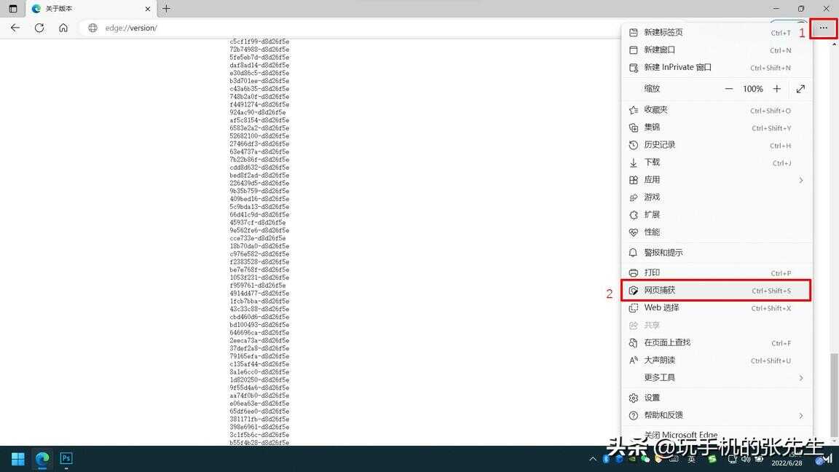The width and height of the screenshot is (839, 472).
Task: Show hidden tray icons chevron
Action: [592, 459]
